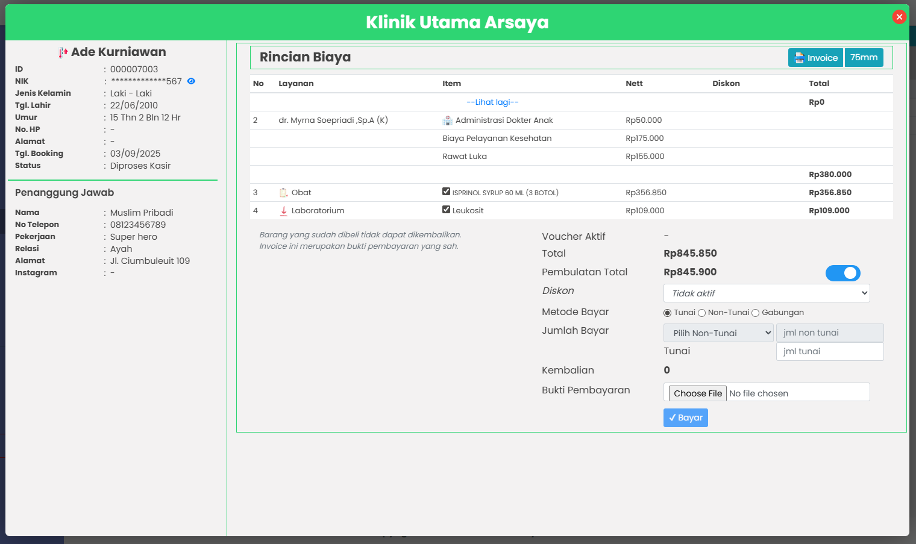Open the Diskon dropdown
Viewport: 916px width, 544px height.
[x=767, y=293]
